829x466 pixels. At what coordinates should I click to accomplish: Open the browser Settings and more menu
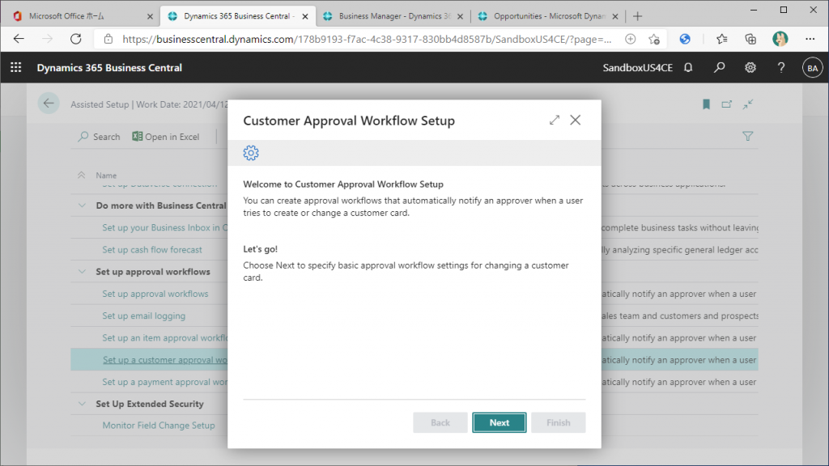click(x=810, y=39)
